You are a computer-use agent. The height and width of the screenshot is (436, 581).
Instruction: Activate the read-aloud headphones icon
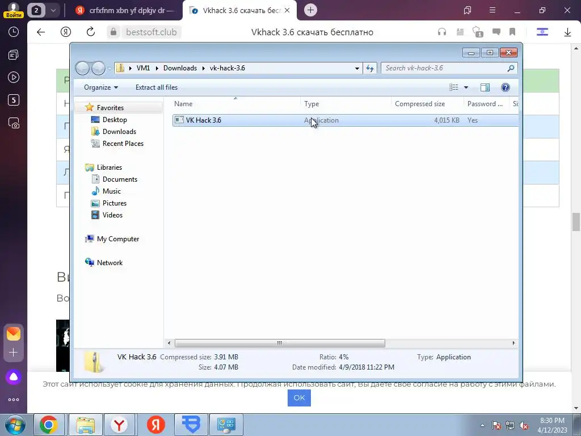coord(441,32)
